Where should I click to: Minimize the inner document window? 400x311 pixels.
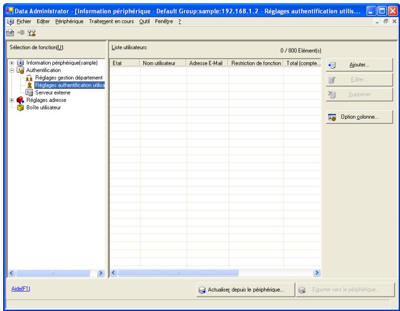(377, 21)
